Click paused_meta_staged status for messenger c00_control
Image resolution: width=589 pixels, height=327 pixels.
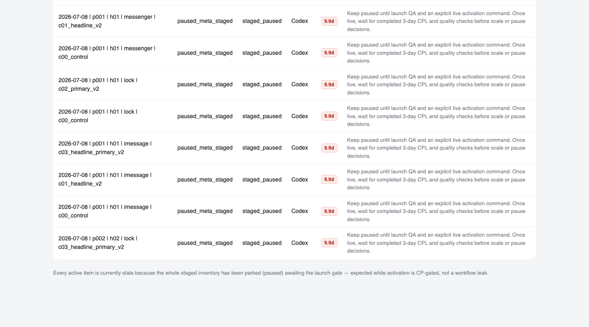point(205,53)
